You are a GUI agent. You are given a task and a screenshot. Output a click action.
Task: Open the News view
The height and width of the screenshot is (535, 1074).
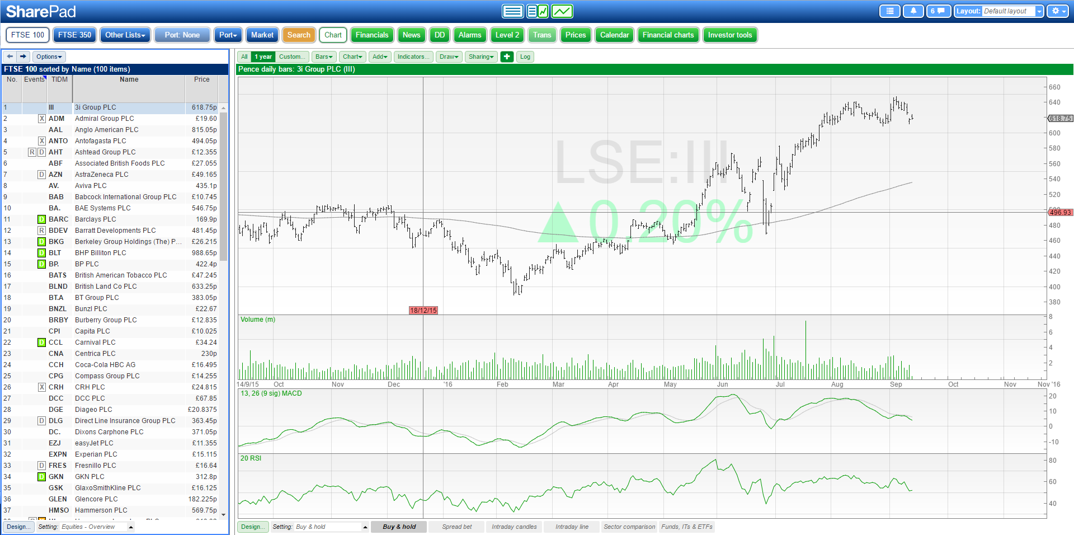(411, 35)
